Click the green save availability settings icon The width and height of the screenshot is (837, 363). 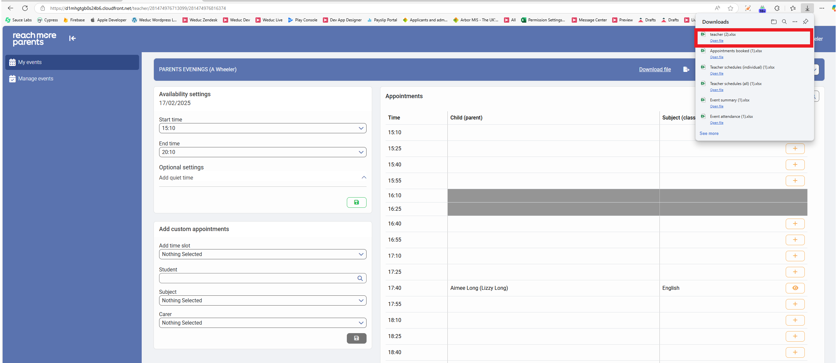pos(356,203)
